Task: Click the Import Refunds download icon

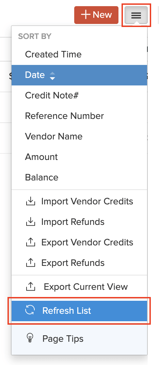Action: 30,222
